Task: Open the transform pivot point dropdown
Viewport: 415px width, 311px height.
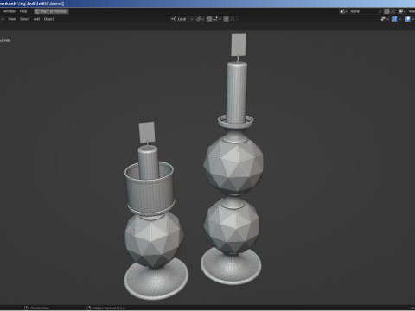Action: (200, 19)
